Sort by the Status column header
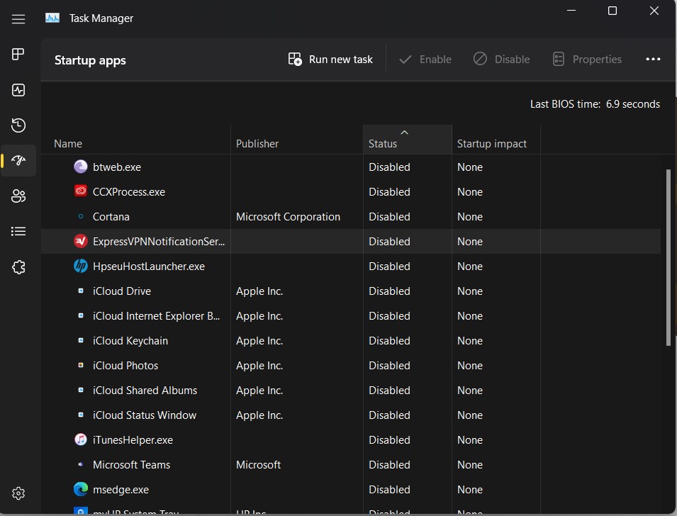Image resolution: width=677 pixels, height=516 pixels. 407,143
